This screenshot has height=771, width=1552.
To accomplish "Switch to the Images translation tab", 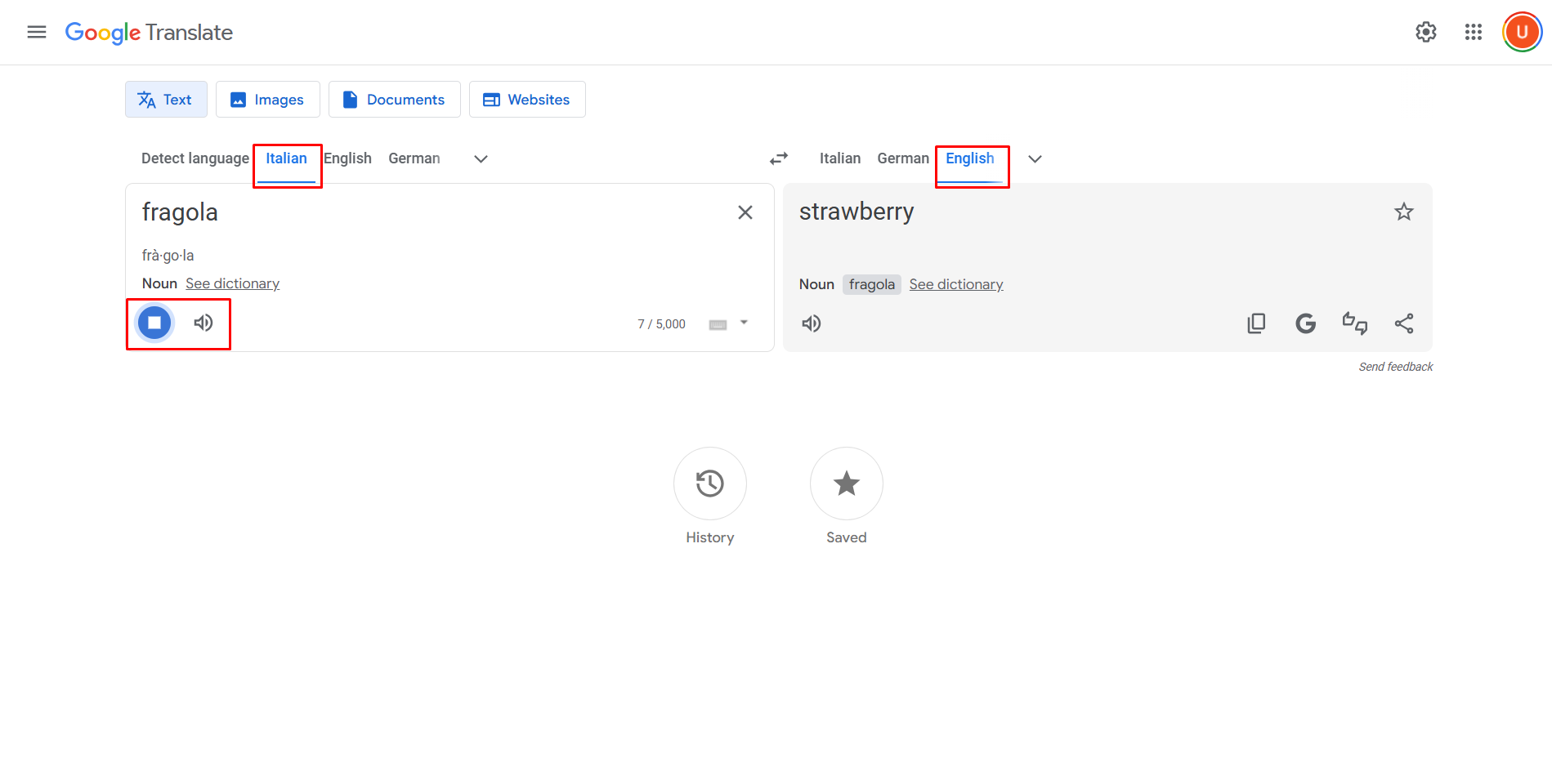I will (x=267, y=99).
